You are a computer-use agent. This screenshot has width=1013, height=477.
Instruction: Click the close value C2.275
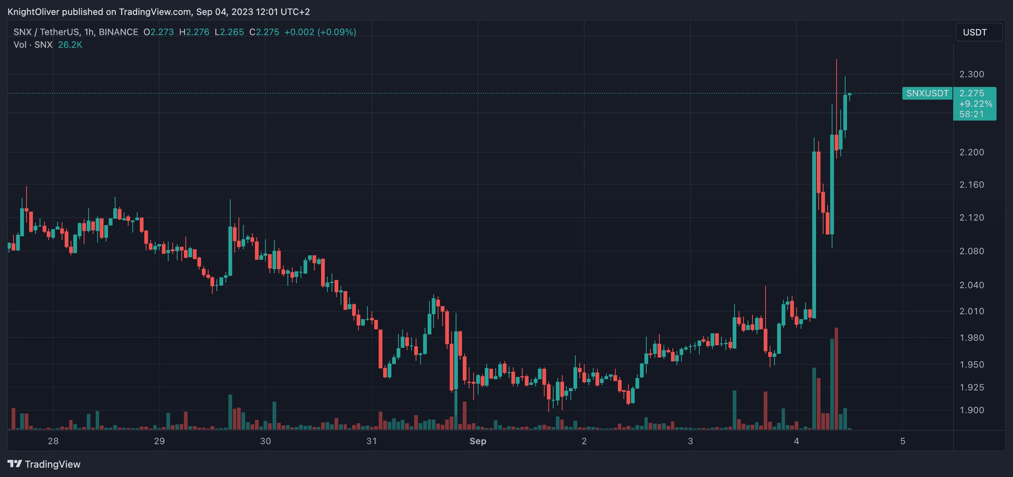(x=264, y=32)
